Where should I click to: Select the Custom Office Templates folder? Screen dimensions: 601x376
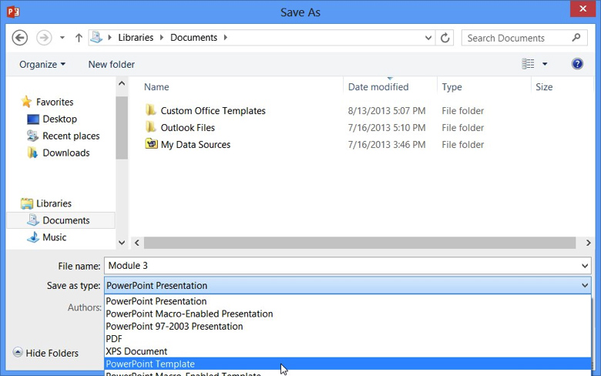213,111
